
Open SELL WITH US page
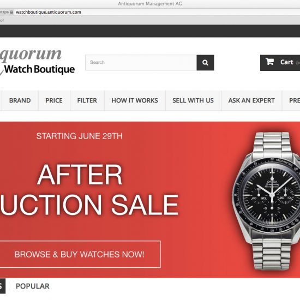[193, 100]
